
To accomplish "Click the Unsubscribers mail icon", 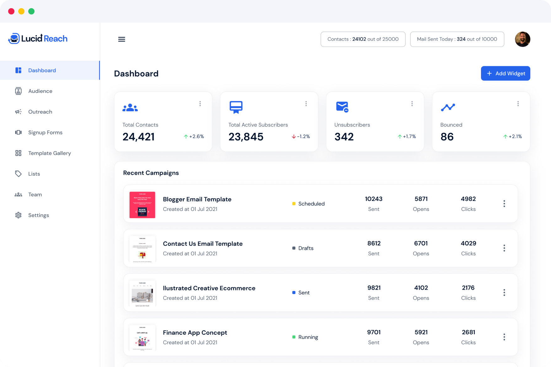I will click(x=342, y=107).
